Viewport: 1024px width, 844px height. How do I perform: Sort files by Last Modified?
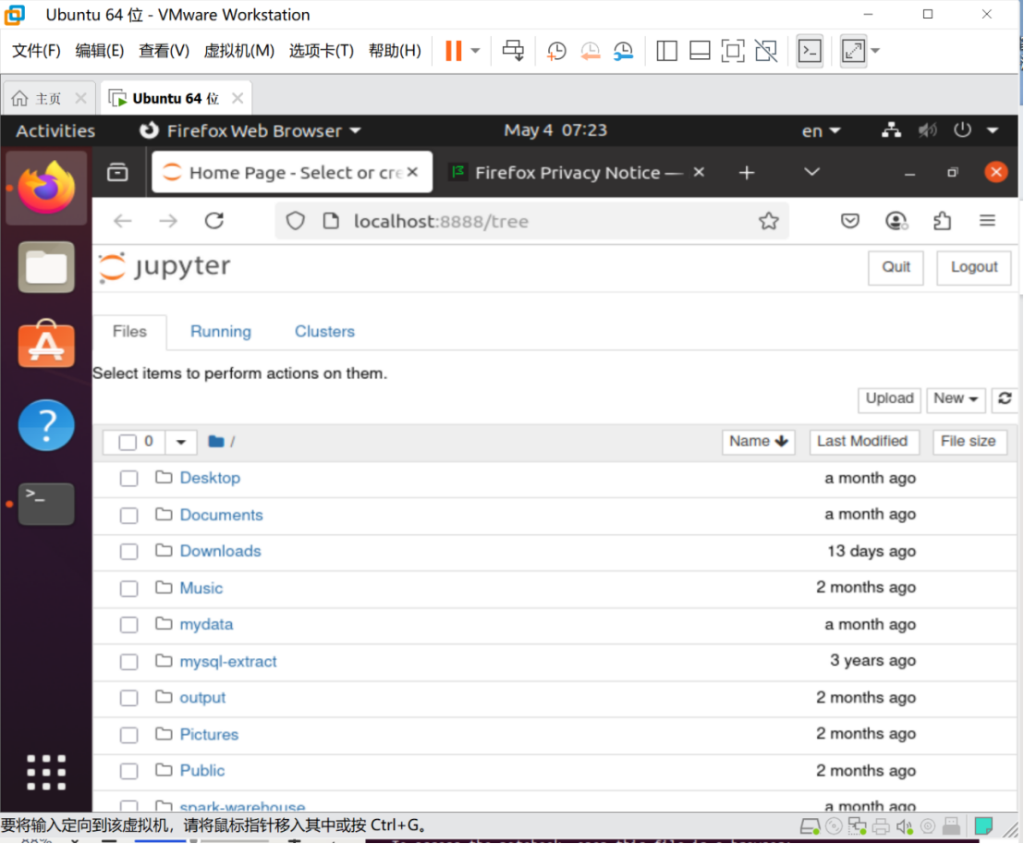[x=862, y=442]
